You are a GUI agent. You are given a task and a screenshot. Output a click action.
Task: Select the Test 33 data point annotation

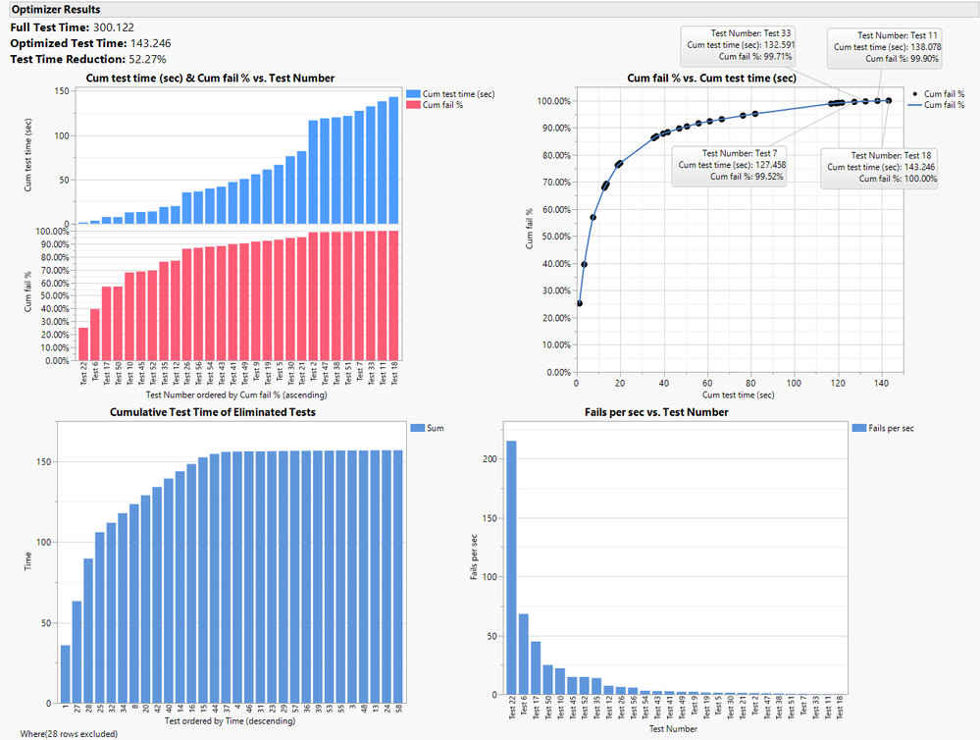pyautogui.click(x=739, y=44)
